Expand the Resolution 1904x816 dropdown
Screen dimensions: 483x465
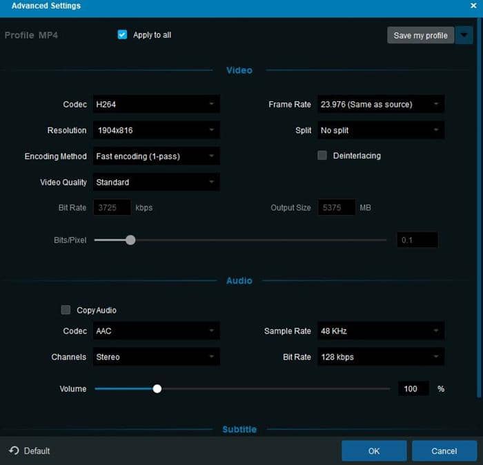pos(156,130)
